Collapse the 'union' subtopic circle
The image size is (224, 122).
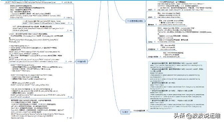pyautogui.click(x=66, y=61)
